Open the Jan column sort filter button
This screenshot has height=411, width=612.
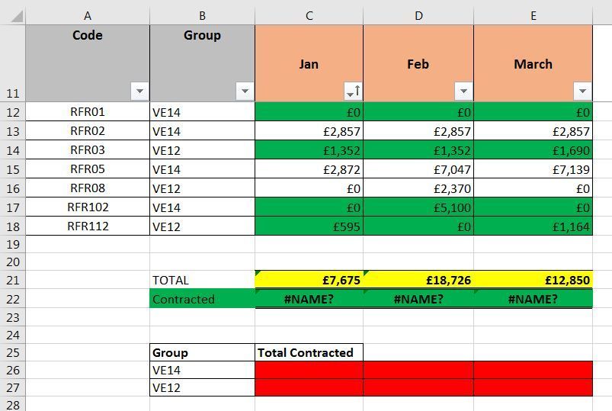(x=354, y=92)
